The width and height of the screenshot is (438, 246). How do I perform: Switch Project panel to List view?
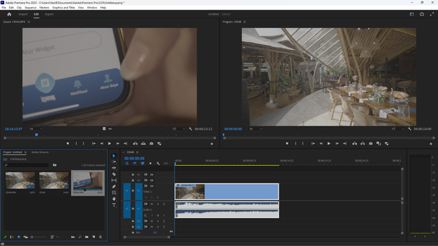click(x=12, y=237)
